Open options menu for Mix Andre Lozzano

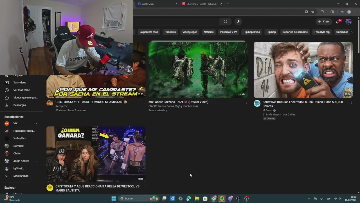click(x=246, y=102)
